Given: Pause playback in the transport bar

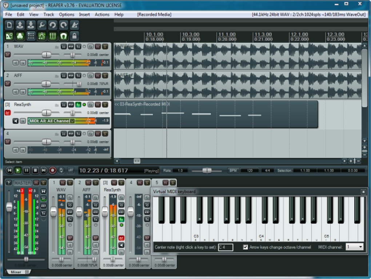Looking at the screenshot, I should pos(27,170).
